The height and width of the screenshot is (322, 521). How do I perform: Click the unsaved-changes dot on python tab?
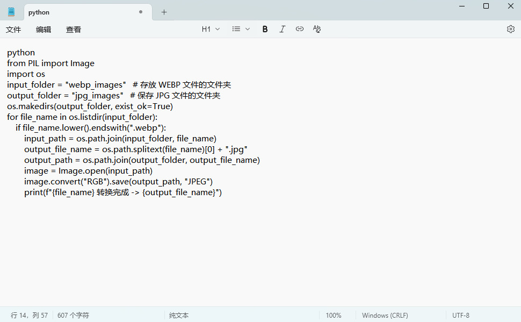click(141, 12)
